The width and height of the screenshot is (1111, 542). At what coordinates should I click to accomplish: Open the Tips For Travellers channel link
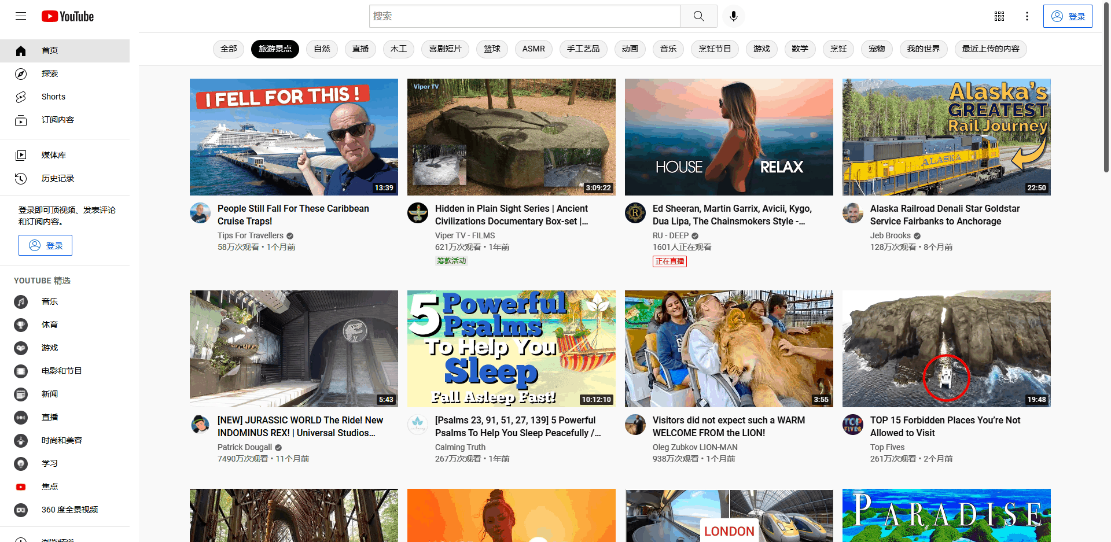[251, 235]
